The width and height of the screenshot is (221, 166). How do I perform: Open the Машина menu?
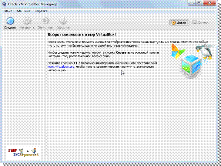(x=23, y=11)
